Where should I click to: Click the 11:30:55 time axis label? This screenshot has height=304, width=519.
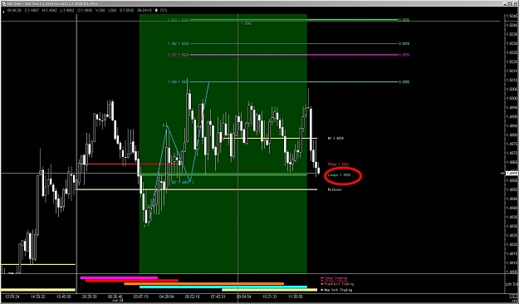(296, 297)
